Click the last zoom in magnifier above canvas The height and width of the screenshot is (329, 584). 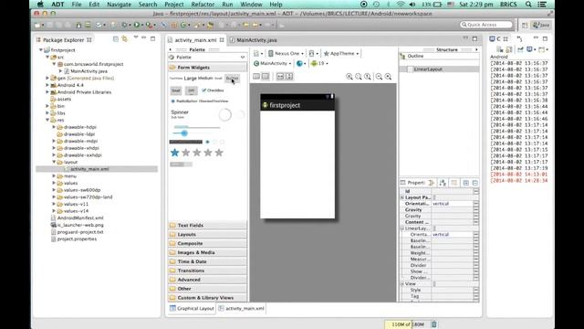(x=388, y=77)
